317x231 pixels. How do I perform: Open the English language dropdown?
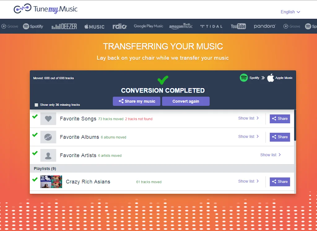(290, 12)
